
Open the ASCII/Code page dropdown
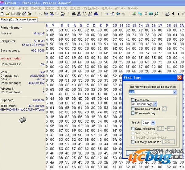[155, 104]
